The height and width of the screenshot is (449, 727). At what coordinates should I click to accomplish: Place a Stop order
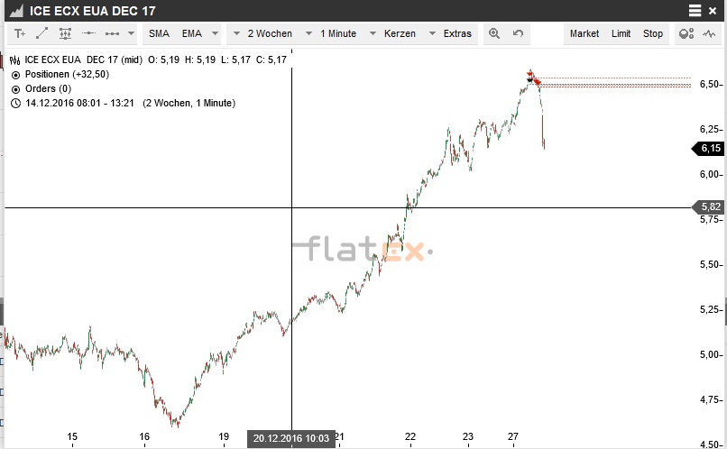[653, 34]
